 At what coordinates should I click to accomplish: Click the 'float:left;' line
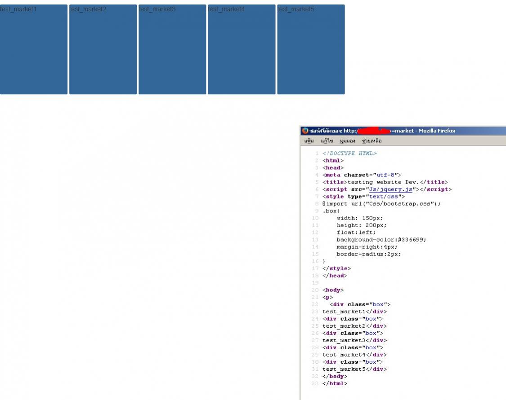(356, 233)
